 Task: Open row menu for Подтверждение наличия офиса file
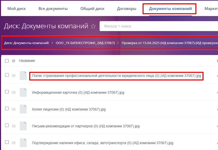coord(14,143)
